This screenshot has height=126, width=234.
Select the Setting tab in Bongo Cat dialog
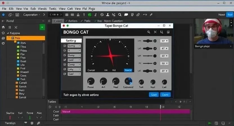(x=71, y=41)
